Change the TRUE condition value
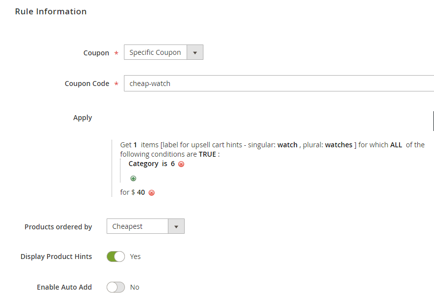 click(x=207, y=154)
